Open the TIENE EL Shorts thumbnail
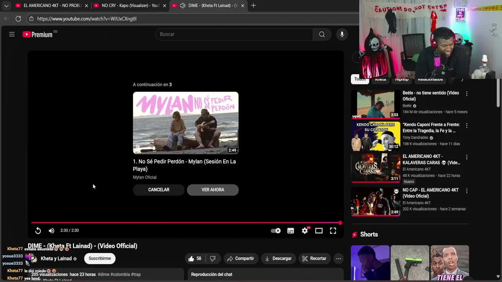 [449, 263]
